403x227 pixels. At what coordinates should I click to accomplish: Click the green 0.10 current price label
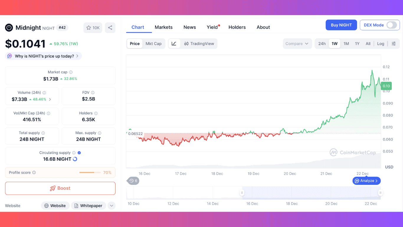click(386, 86)
